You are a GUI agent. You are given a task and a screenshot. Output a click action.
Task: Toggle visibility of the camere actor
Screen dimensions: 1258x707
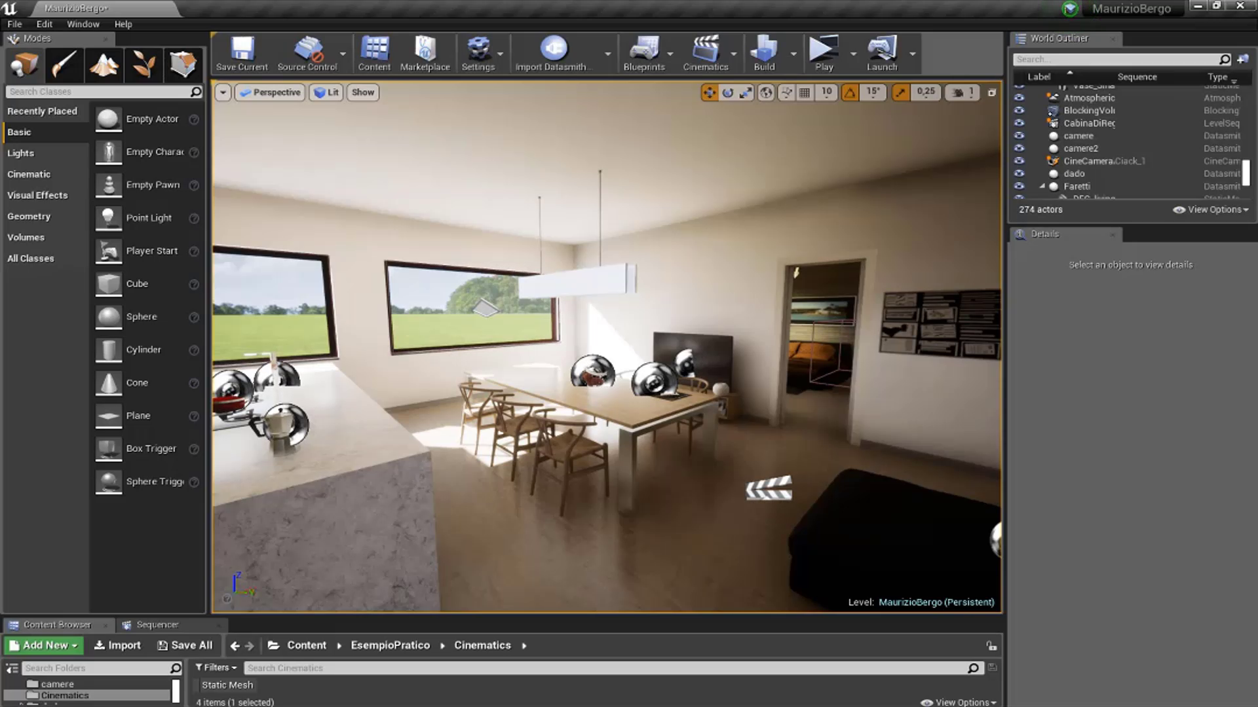click(x=1019, y=136)
